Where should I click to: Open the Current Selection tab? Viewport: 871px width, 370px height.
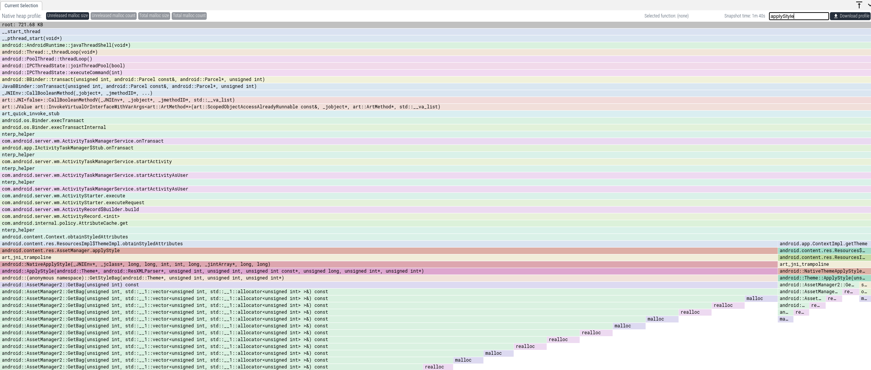coord(21,6)
